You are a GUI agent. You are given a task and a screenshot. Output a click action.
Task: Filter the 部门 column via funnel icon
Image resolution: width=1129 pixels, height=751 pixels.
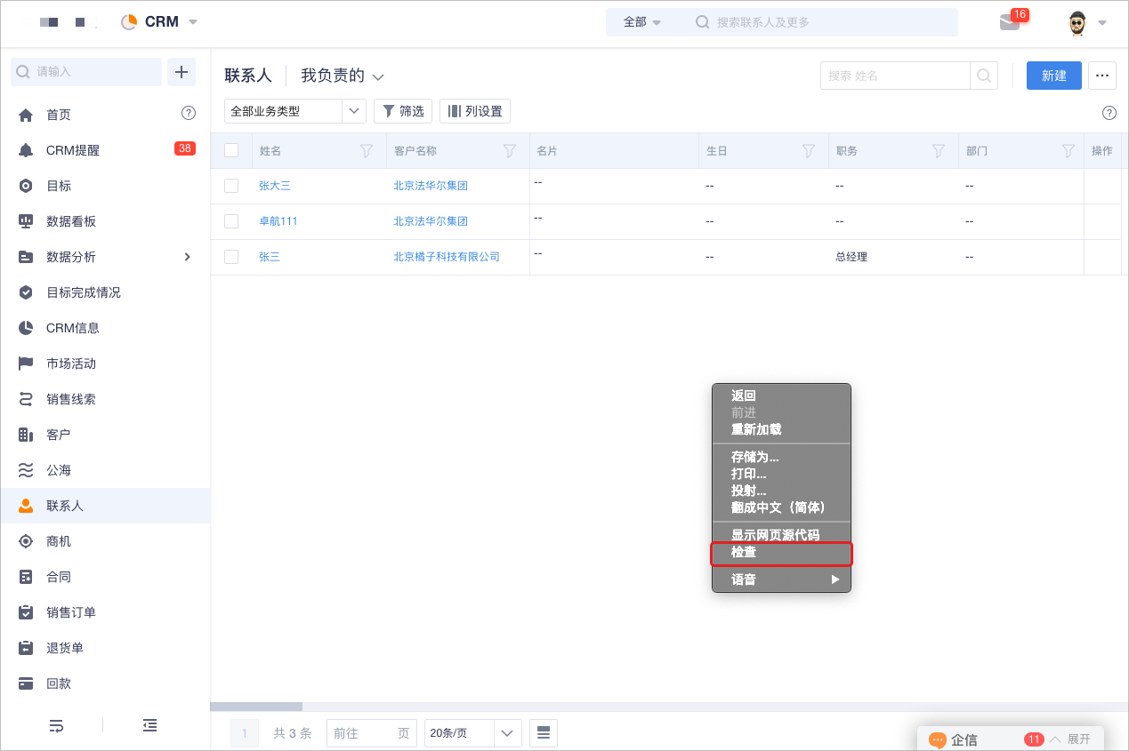pos(1069,151)
